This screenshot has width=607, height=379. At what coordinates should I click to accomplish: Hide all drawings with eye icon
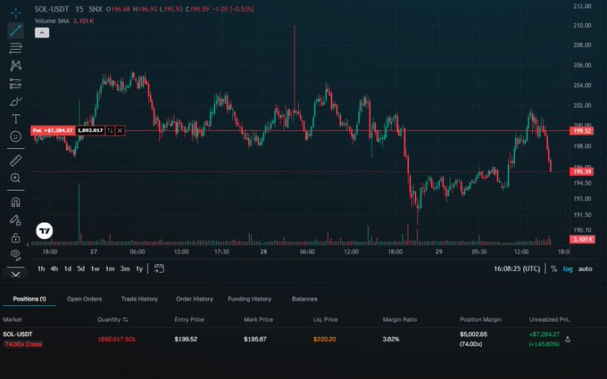click(15, 255)
